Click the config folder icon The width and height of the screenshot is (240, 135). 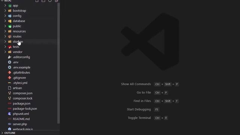(10, 16)
